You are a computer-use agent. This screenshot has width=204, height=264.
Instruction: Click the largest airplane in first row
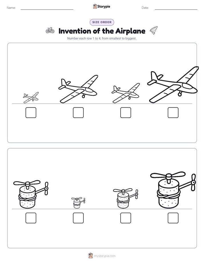tap(173, 85)
